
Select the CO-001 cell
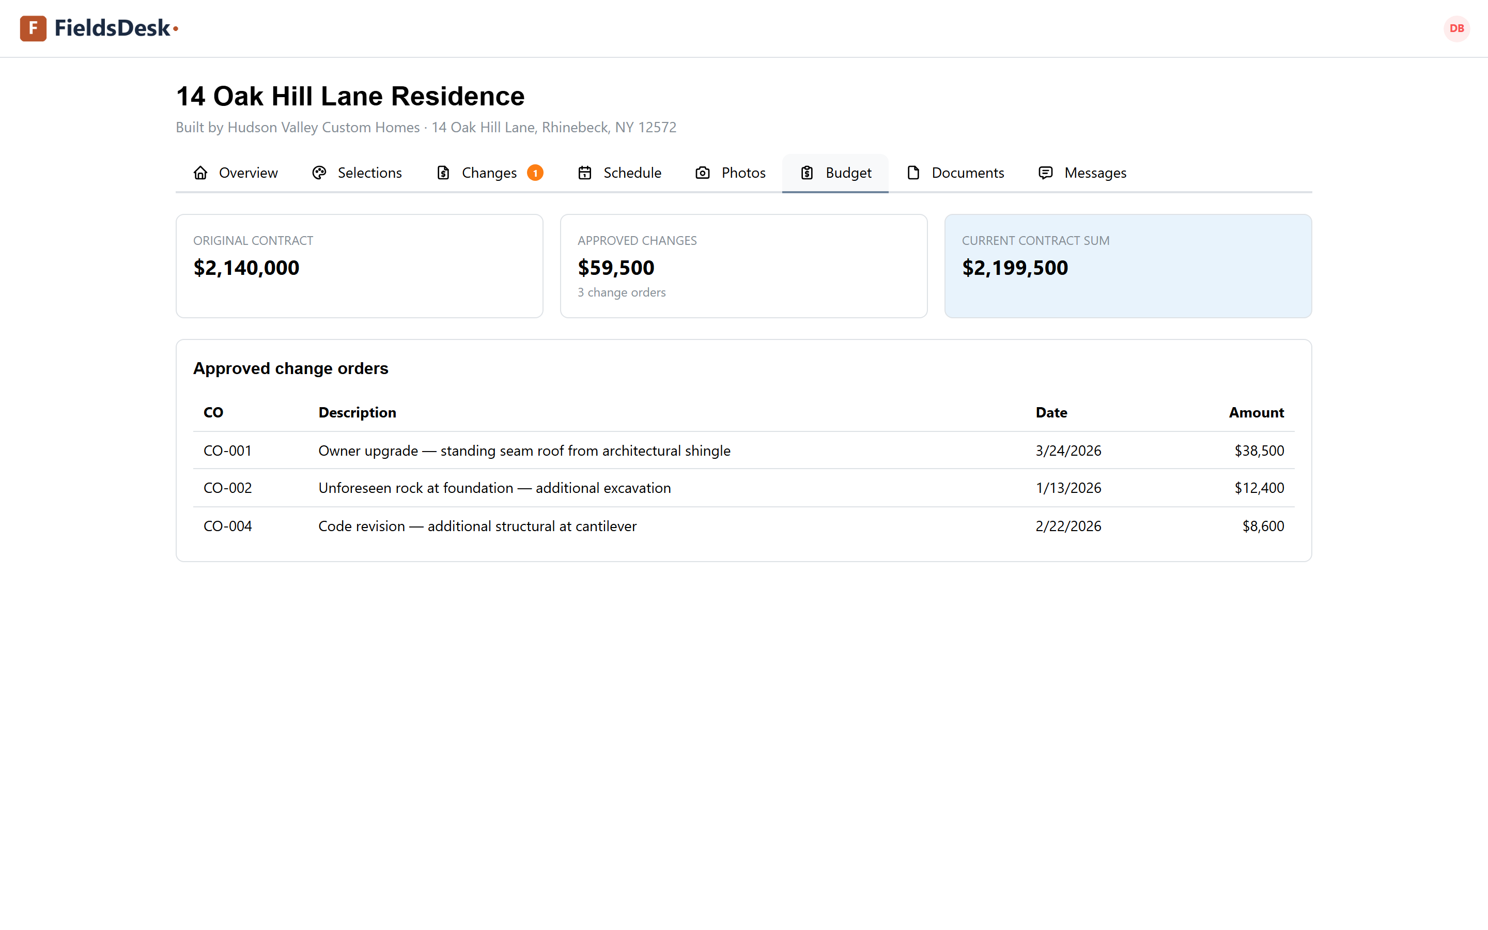click(x=227, y=451)
